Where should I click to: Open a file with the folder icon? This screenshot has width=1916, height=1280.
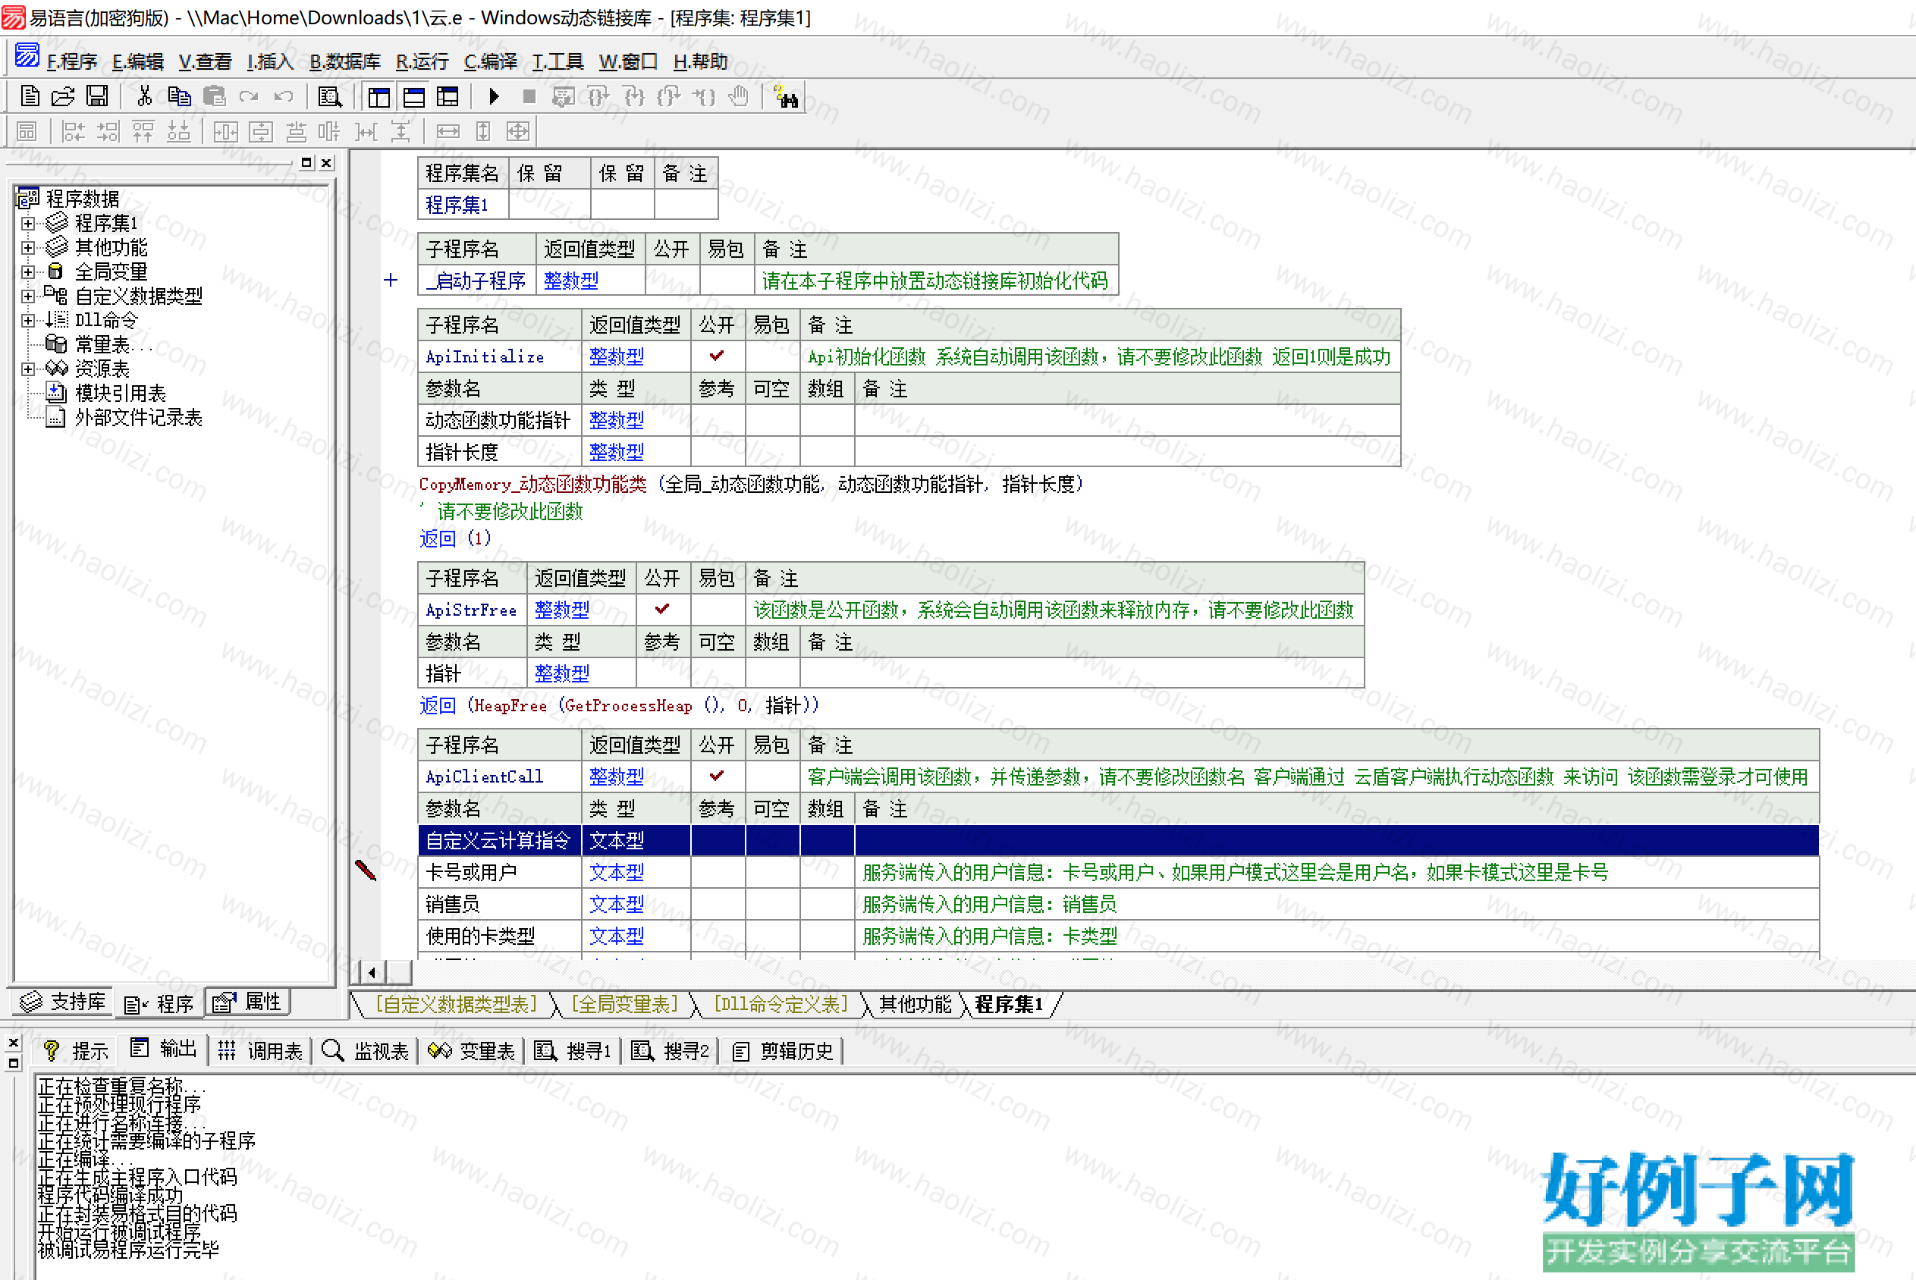tap(63, 96)
